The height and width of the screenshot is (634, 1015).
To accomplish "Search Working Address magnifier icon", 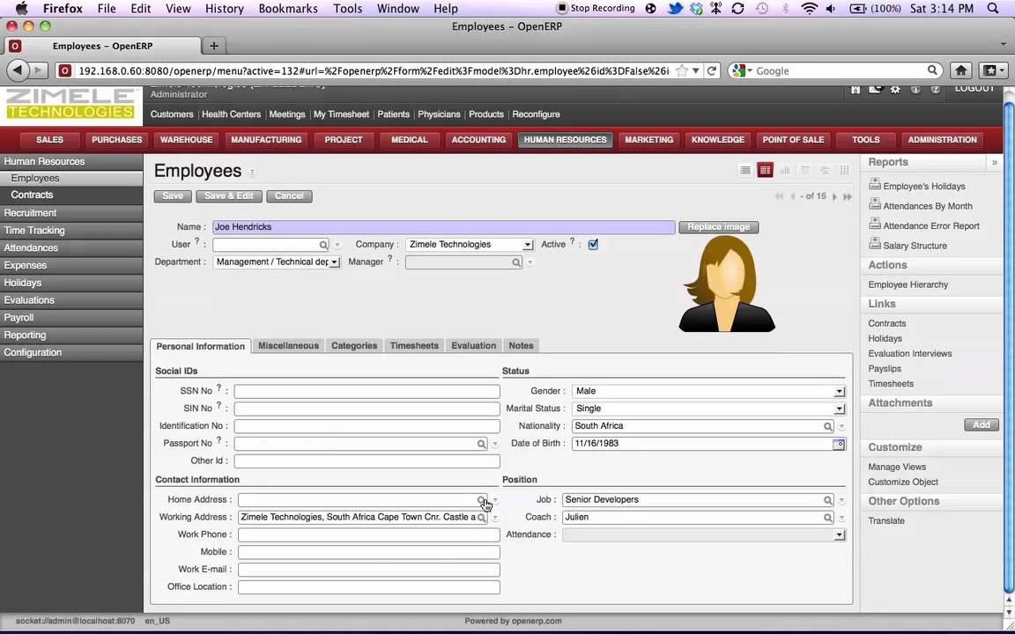I will click(482, 518).
